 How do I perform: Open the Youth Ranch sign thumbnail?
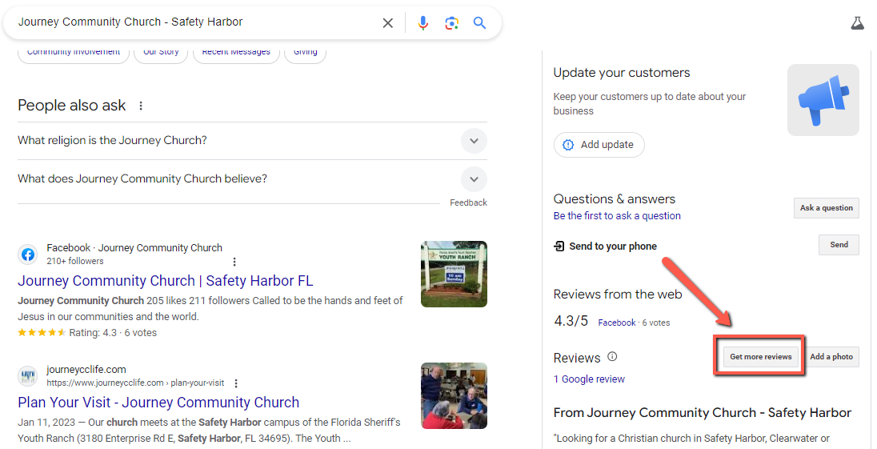coord(455,274)
